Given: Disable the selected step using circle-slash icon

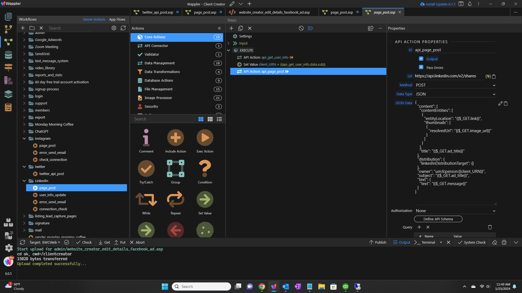Looking at the screenshot, I should [301, 28].
